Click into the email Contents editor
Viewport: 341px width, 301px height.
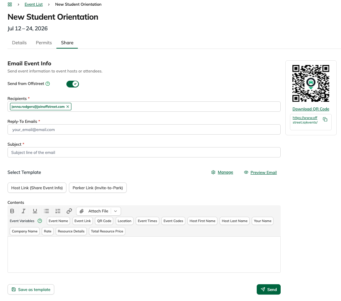coord(144,255)
